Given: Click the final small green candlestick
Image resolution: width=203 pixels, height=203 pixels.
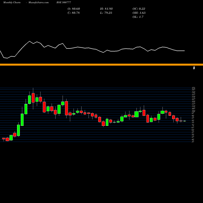Looking at the screenshot, I should tap(185, 121).
